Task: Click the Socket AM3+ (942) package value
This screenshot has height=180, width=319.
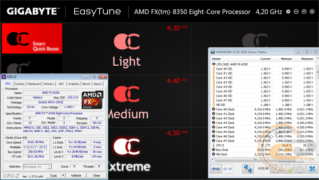Action: click(51, 102)
